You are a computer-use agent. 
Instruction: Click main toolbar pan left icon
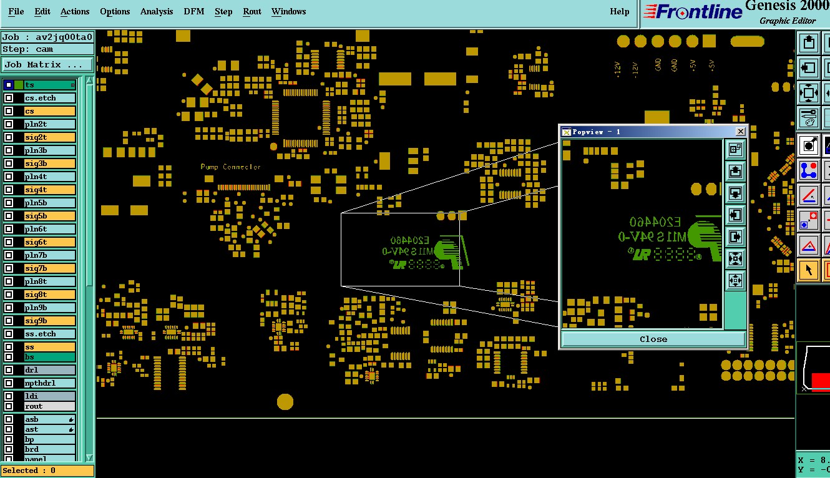[809, 67]
